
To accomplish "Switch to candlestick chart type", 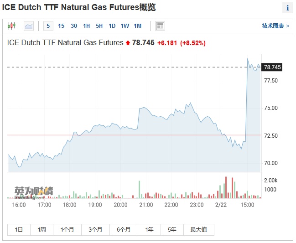I will pyautogui.click(x=11, y=26).
